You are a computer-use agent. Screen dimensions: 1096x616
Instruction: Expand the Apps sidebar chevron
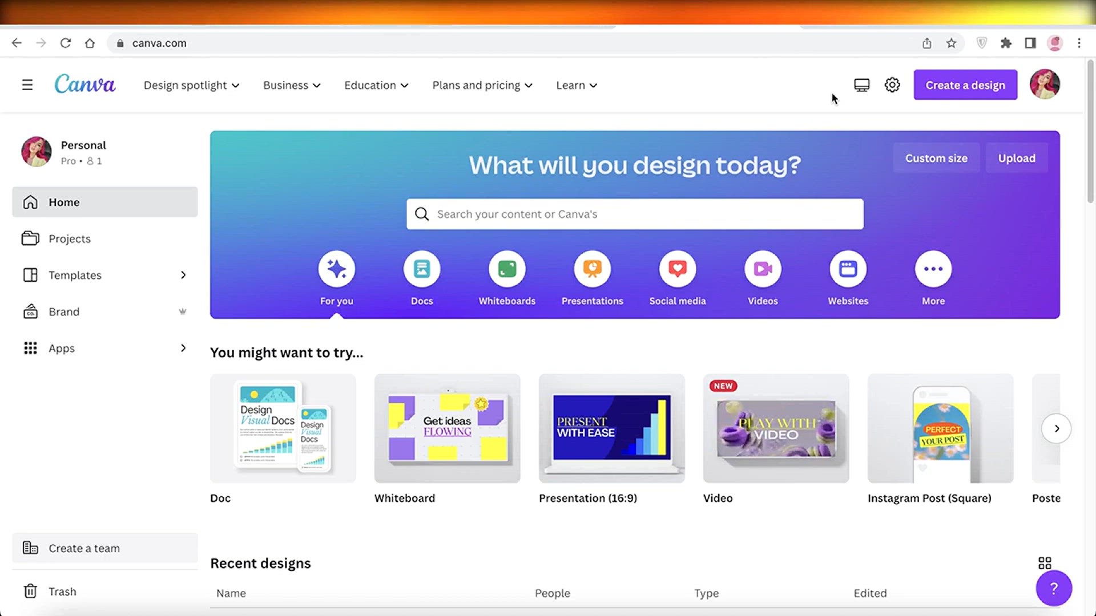(183, 348)
